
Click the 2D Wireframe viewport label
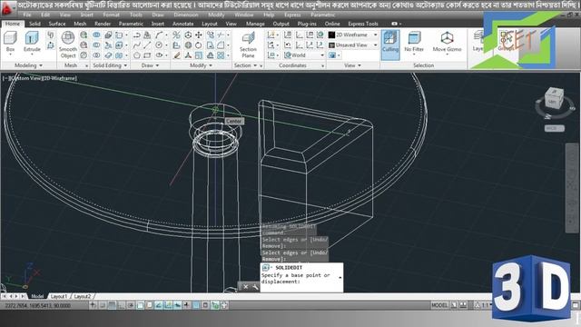60,78
